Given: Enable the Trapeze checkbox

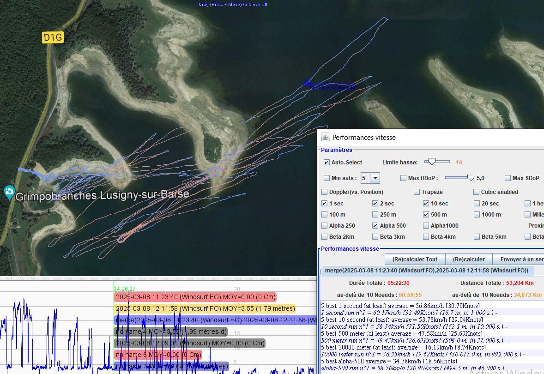Looking at the screenshot, I should 417,192.
